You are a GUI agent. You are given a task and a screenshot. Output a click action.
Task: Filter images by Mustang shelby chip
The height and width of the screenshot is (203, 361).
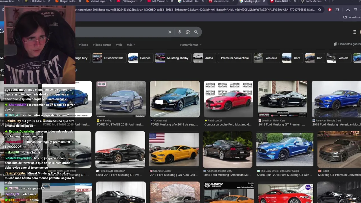(173, 58)
